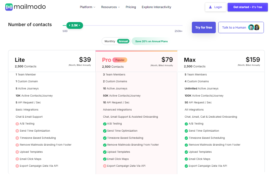Viewport: 276px width, 181px height.
Task: Click the green check beside Pro Send Time Optimization
Action: click(x=105, y=131)
